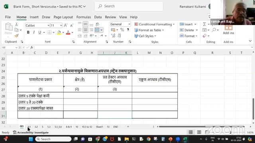
Task: Toggle Merge & Center button
Action: click(x=97, y=30)
